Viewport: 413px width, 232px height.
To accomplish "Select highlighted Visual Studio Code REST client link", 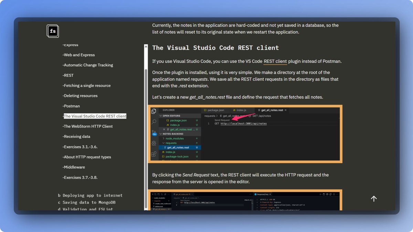I will tap(95, 116).
